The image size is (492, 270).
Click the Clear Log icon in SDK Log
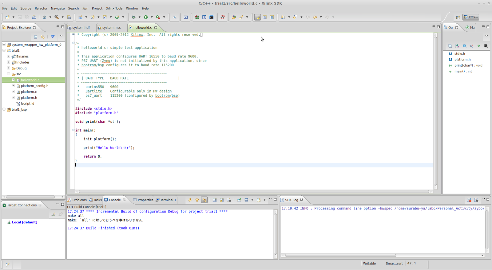[x=469, y=200]
